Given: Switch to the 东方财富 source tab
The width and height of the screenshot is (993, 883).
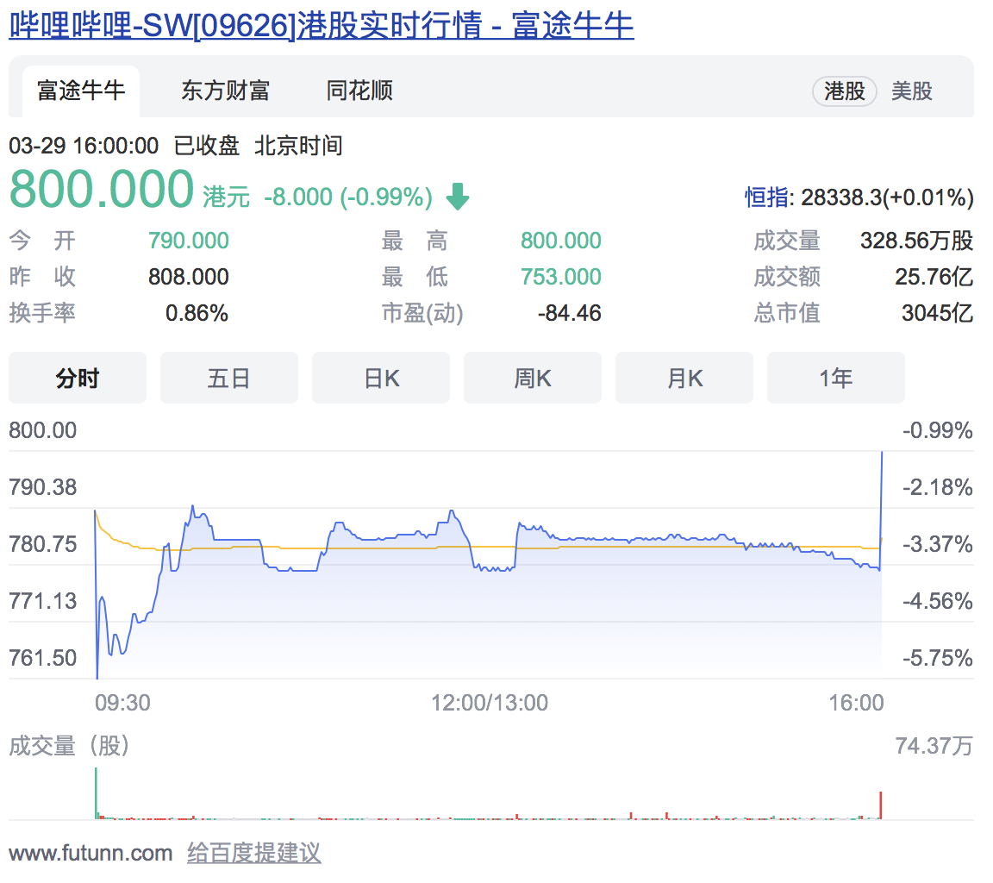Looking at the screenshot, I should click(x=225, y=91).
